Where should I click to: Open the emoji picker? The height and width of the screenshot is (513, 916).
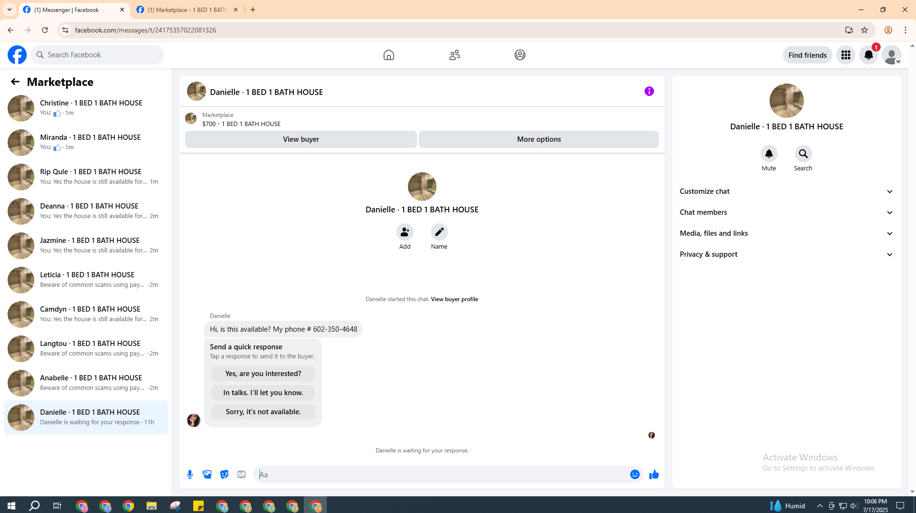pos(635,474)
